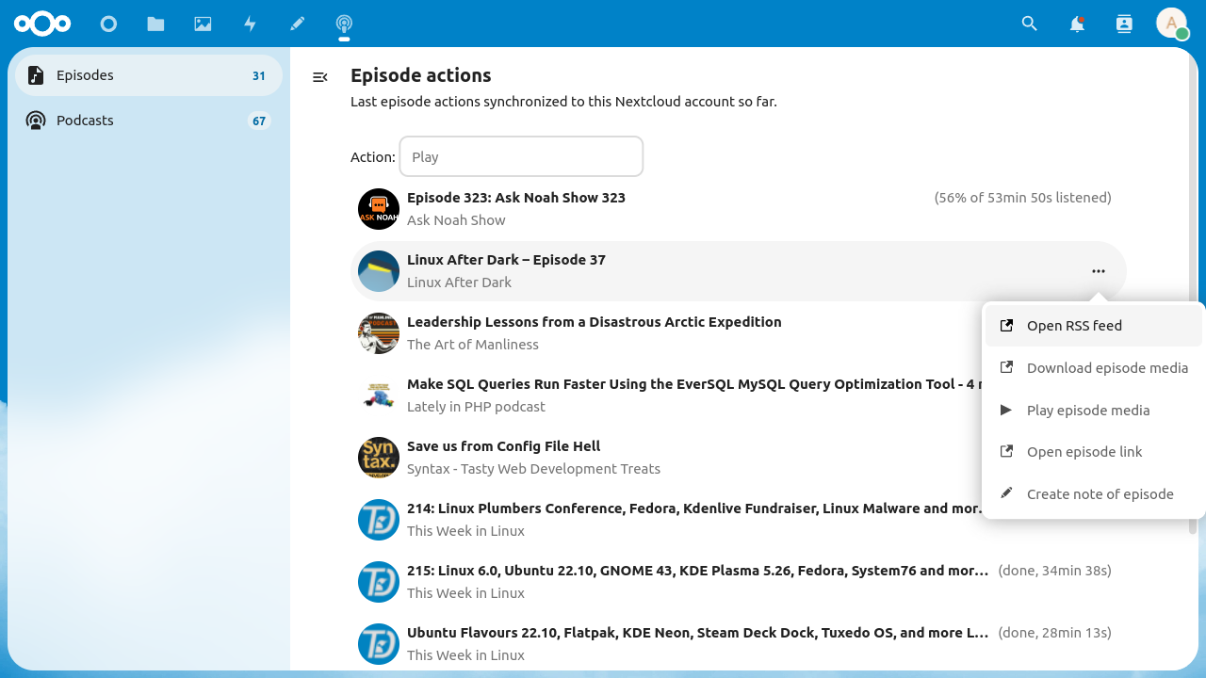Select Ubuntu Flavours 22.10, Flatpak episode
The height and width of the screenshot is (678, 1206).
click(698, 633)
